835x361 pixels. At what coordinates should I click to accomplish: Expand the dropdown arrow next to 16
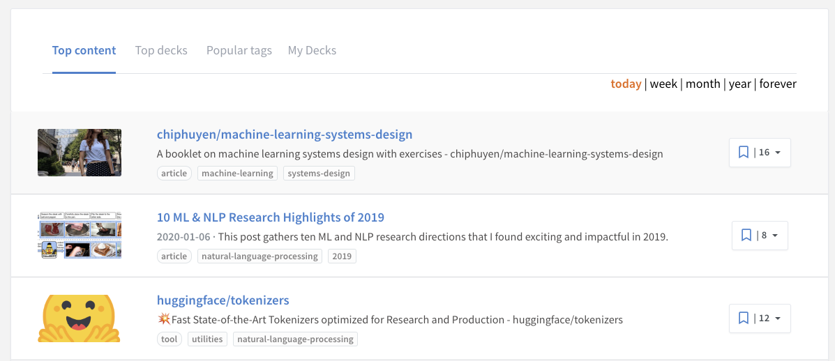coord(778,153)
